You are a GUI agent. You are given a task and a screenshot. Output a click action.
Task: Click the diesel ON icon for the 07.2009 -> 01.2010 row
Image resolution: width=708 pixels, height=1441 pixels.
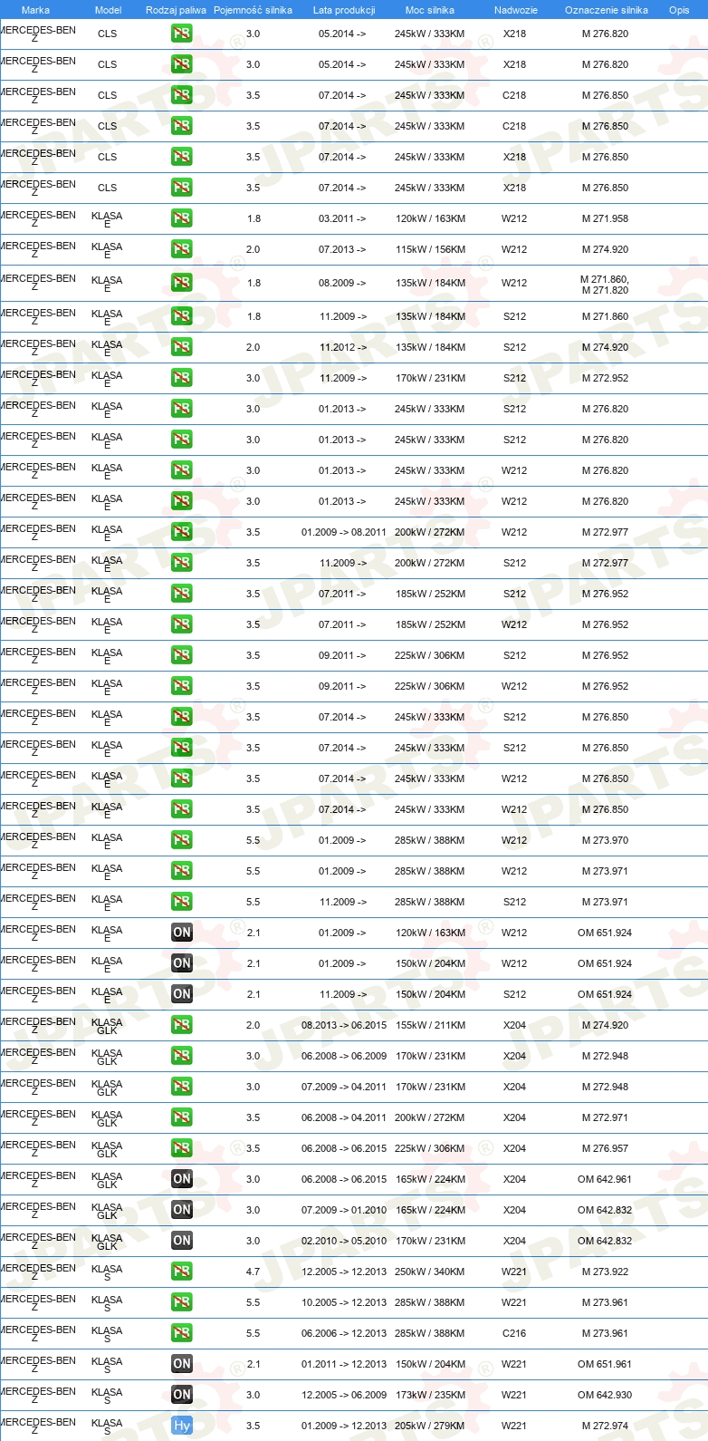click(x=182, y=1210)
